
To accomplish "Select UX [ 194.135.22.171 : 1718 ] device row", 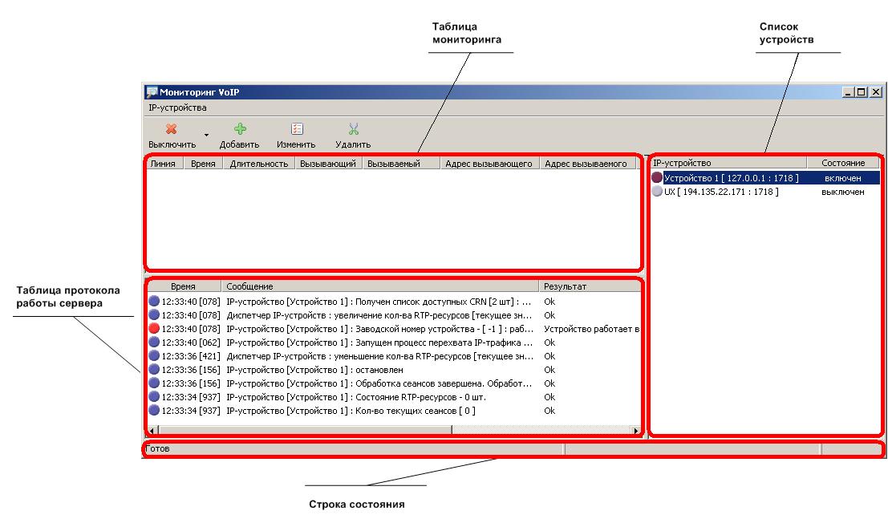I will [x=765, y=192].
